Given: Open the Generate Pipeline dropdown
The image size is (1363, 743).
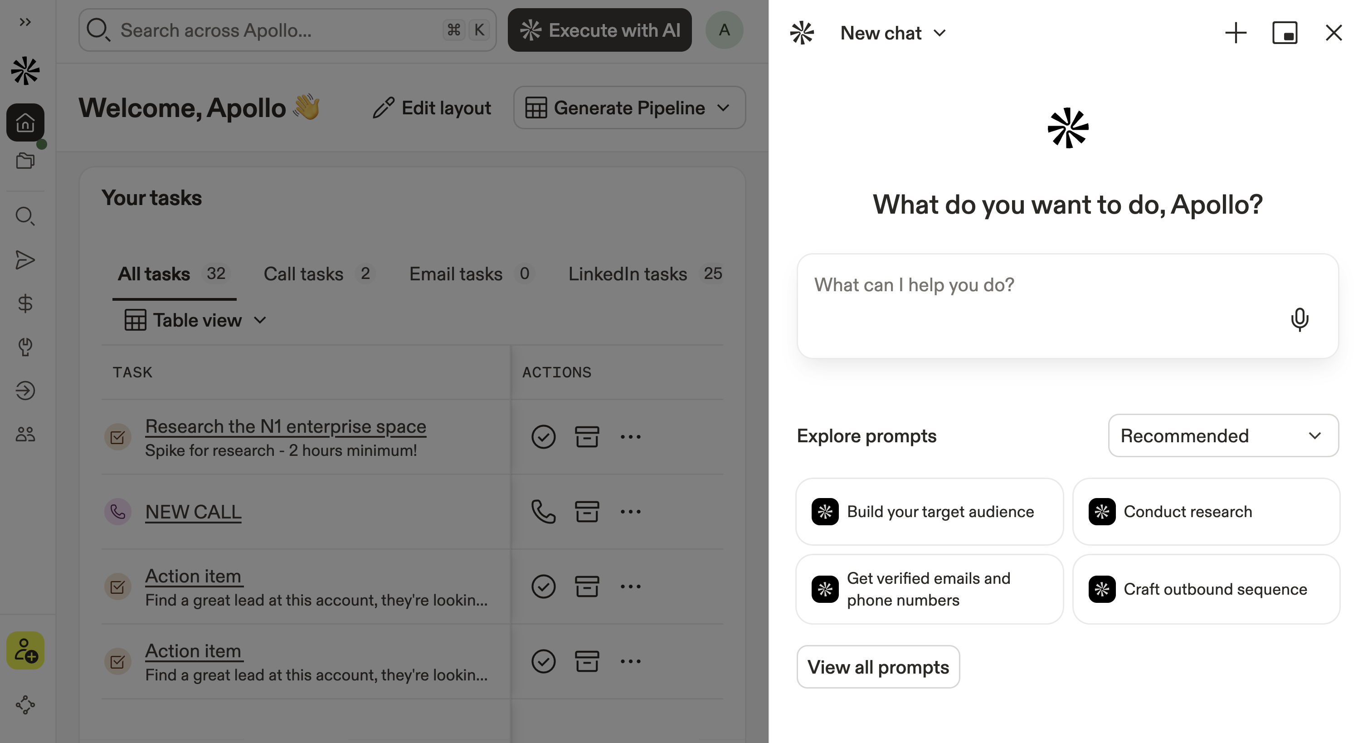Looking at the screenshot, I should tap(629, 108).
